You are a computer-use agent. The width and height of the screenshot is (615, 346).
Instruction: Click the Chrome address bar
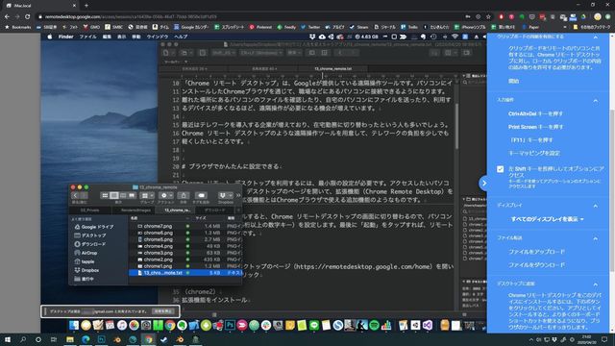coord(251,17)
